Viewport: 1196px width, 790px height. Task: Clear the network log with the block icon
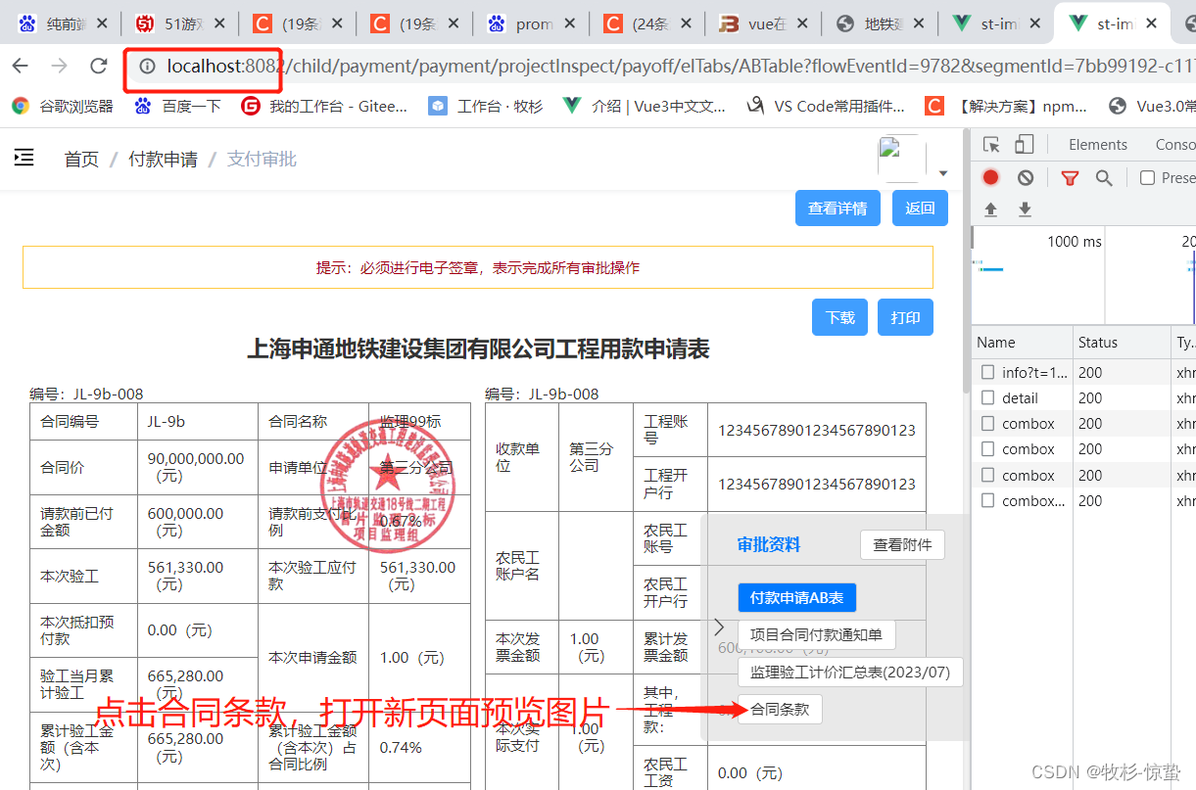click(x=1025, y=177)
